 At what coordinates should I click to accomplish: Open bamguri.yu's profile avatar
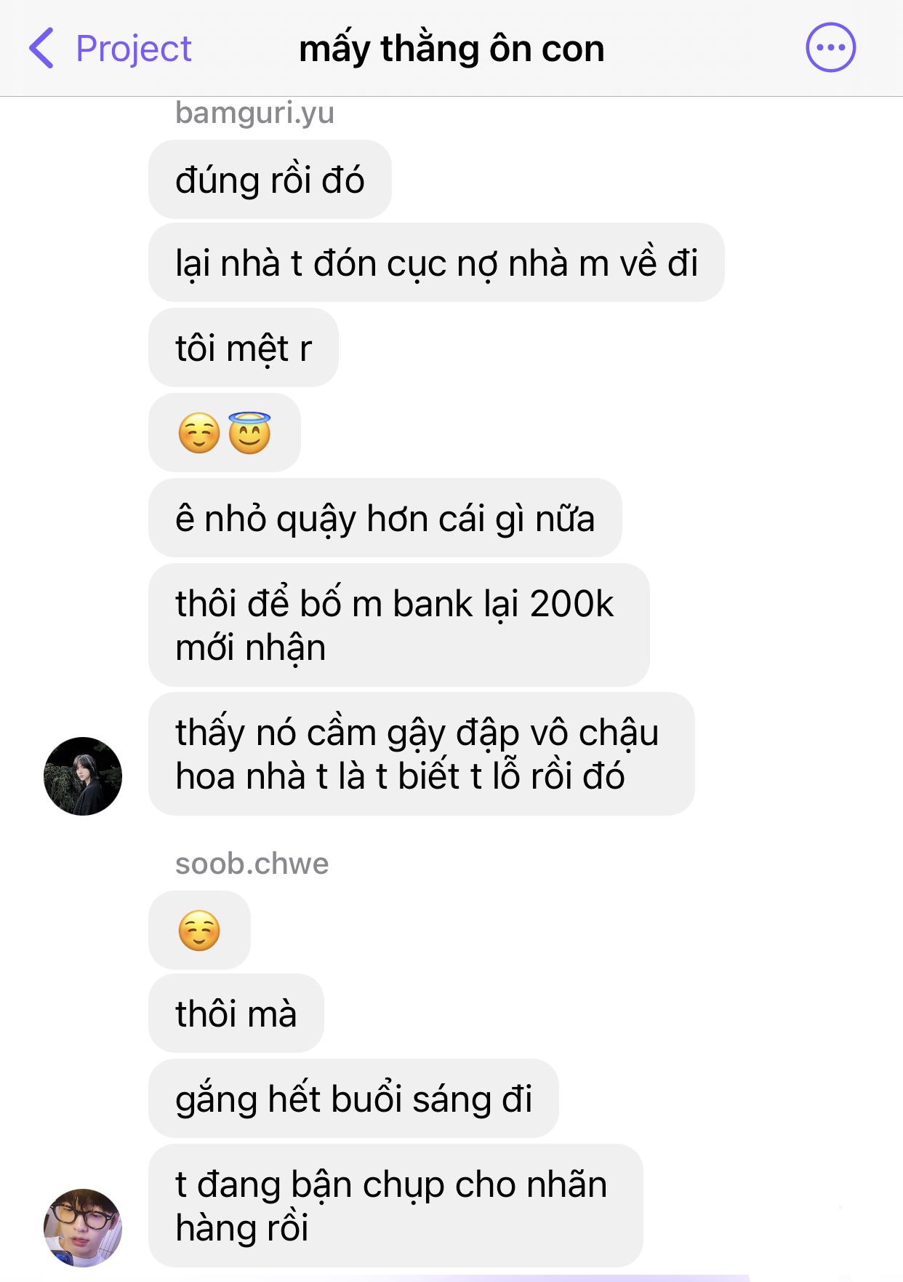[83, 776]
